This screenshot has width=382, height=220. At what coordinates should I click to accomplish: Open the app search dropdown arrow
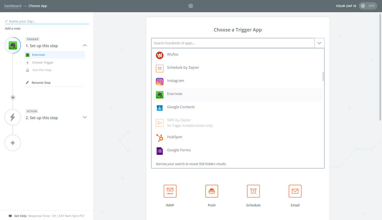(x=319, y=43)
